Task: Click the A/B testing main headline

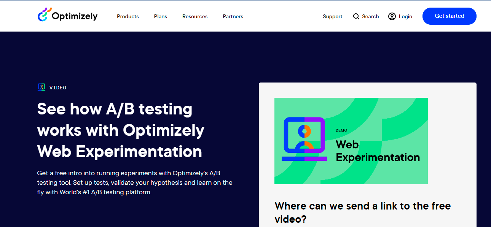Action: (121, 130)
